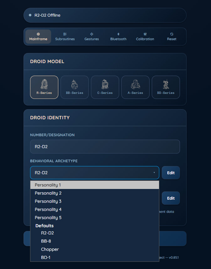Click the Droid Model heading
This screenshot has height=269, width=211.
click(x=47, y=62)
